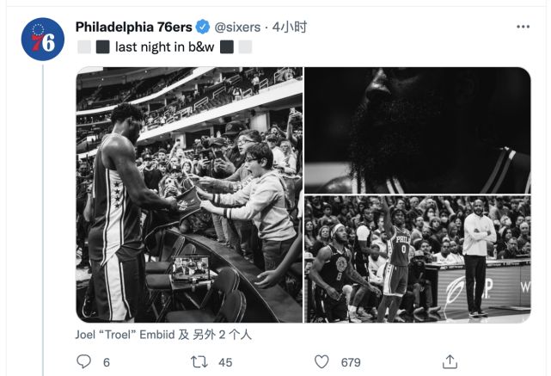Viewport: 551px width, 376px height.
Task: Expand the three-dot more options menu
Action: click(x=523, y=27)
